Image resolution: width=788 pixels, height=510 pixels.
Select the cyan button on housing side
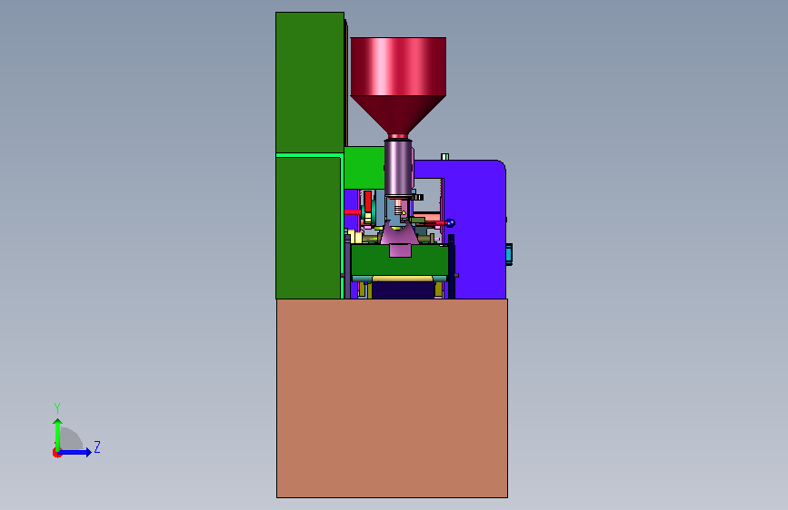(x=509, y=254)
